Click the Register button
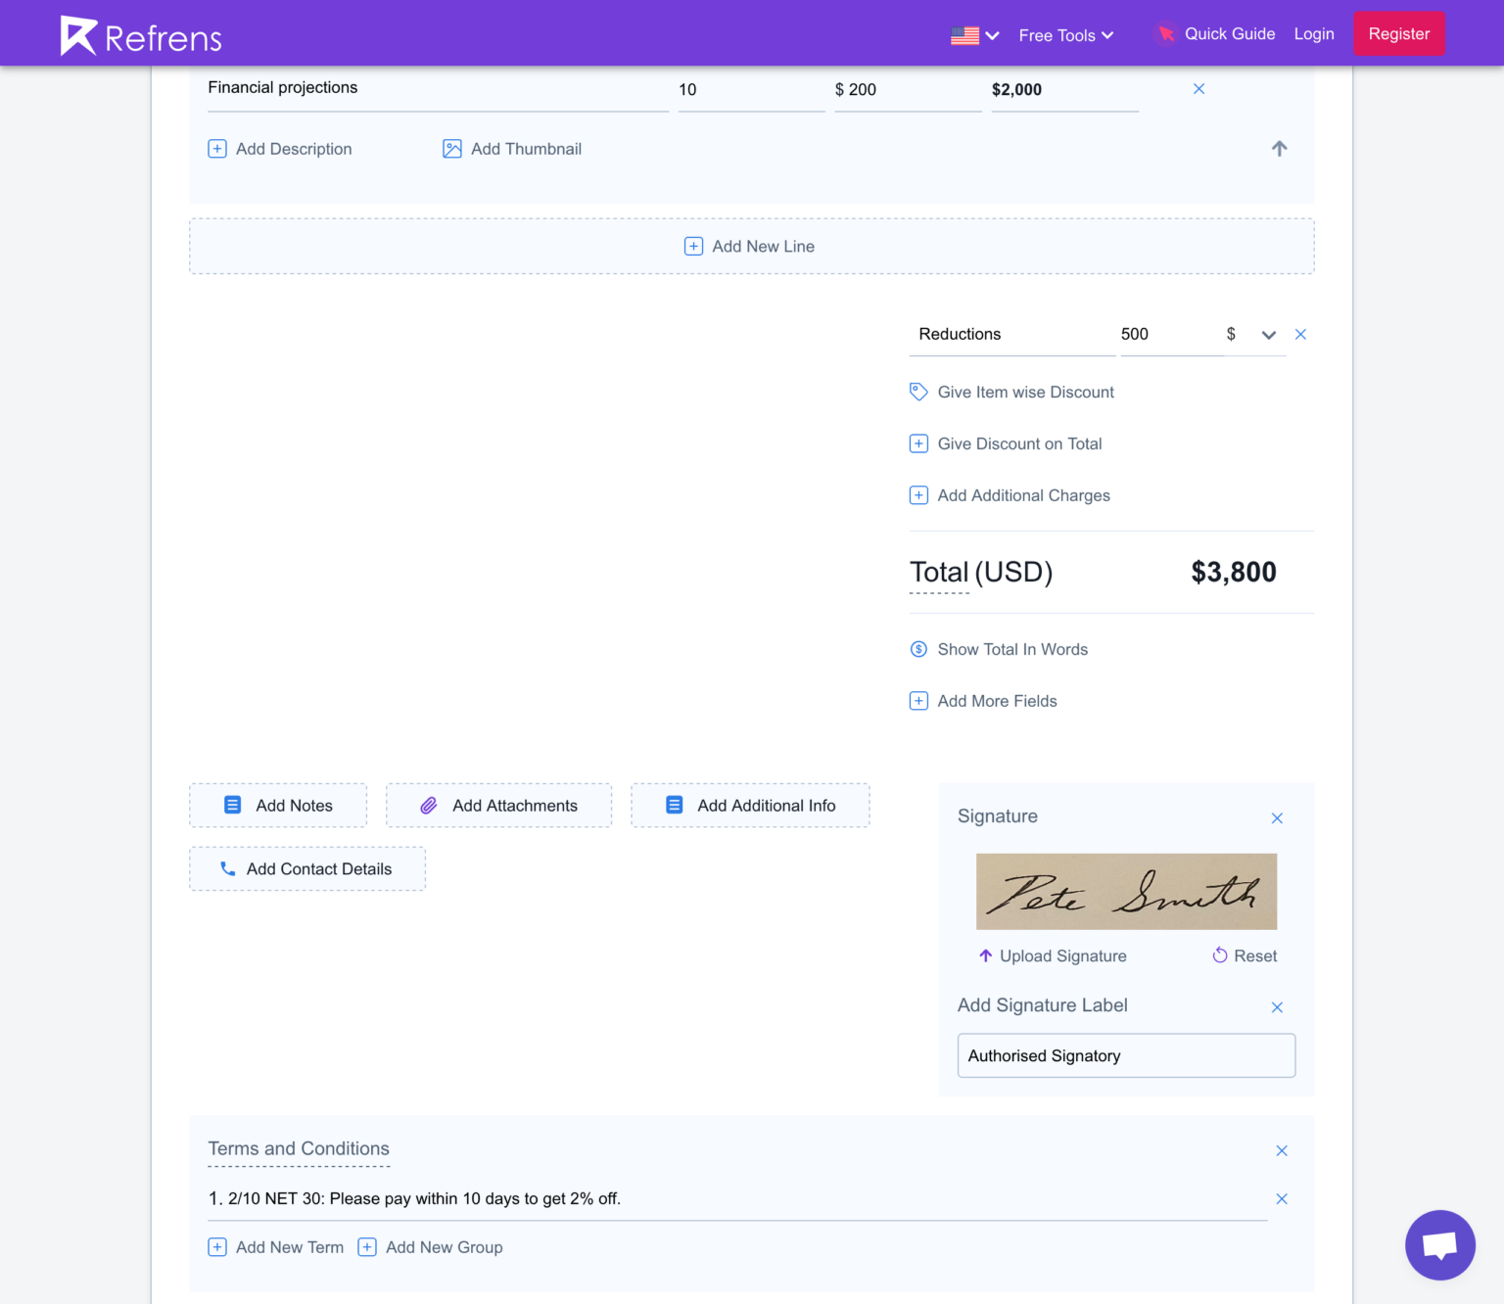The height and width of the screenshot is (1304, 1504). coord(1398,33)
